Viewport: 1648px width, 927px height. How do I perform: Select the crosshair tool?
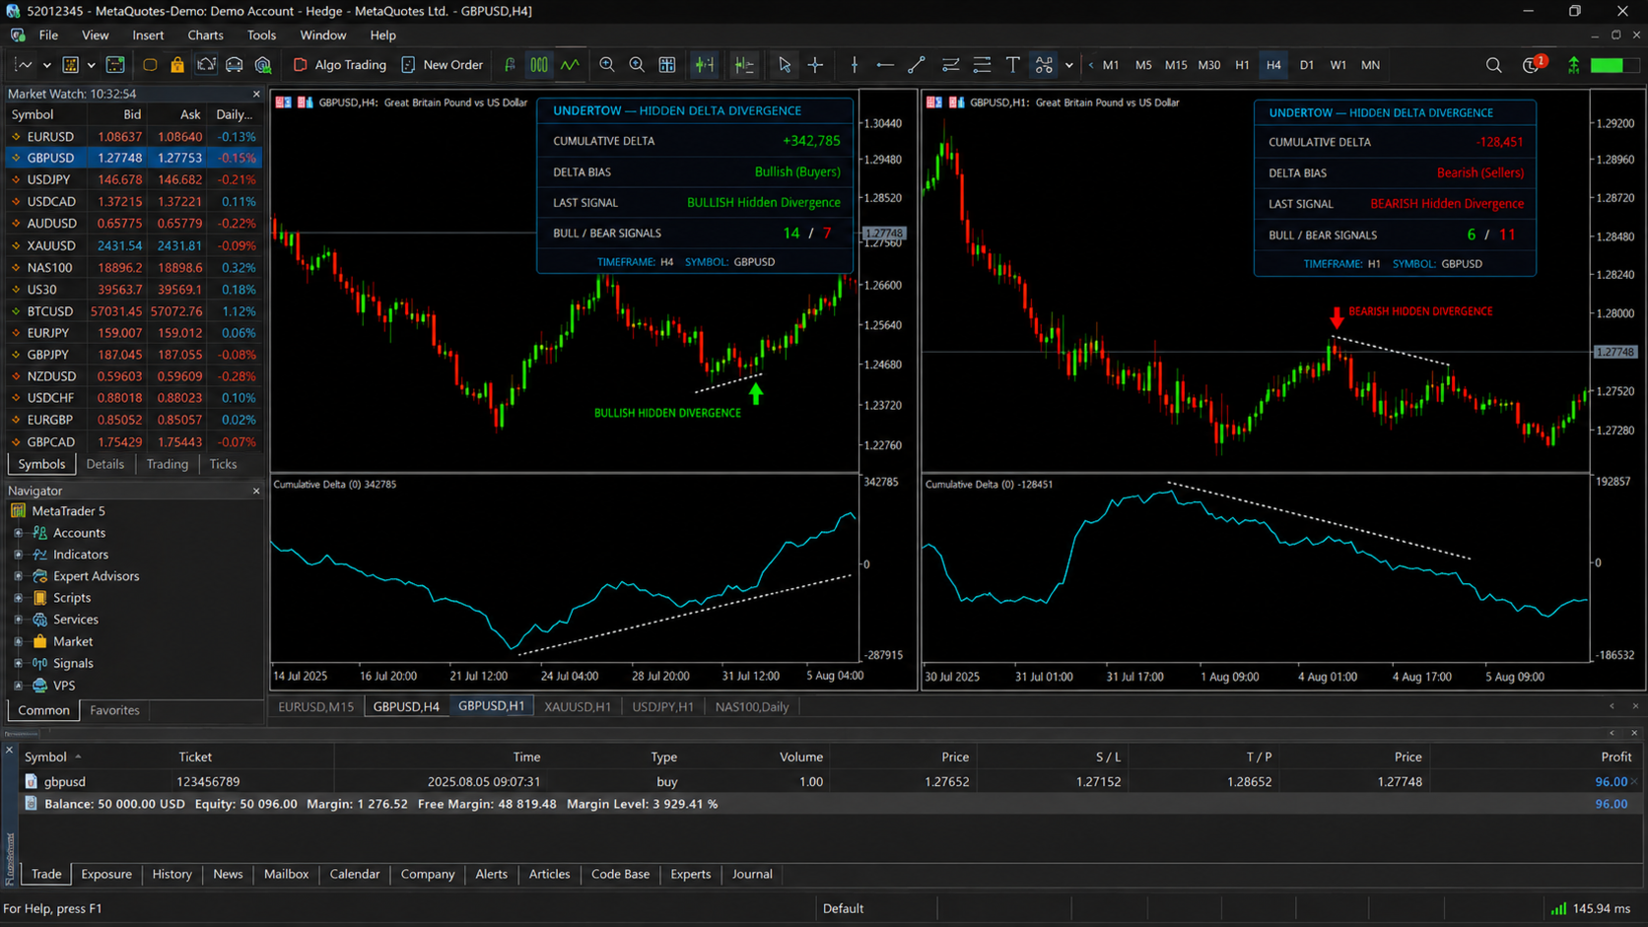[x=815, y=65]
